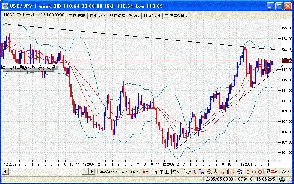Image resolution: width=294 pixels, height=184 pixels.
Task: Select the 注文状況 tab
Action: 151,16
